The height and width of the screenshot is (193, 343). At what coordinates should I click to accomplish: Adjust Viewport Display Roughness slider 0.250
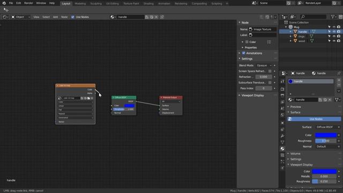click(x=324, y=181)
